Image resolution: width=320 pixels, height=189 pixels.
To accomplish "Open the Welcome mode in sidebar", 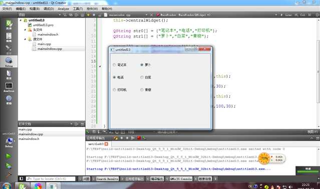I will coord(9,24).
